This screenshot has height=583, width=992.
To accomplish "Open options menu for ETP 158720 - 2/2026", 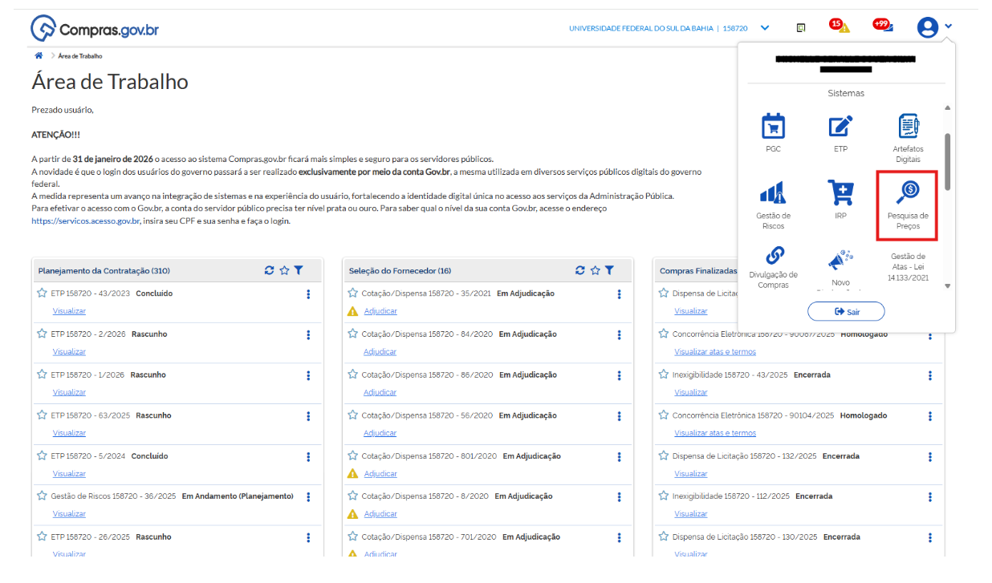I will point(308,334).
